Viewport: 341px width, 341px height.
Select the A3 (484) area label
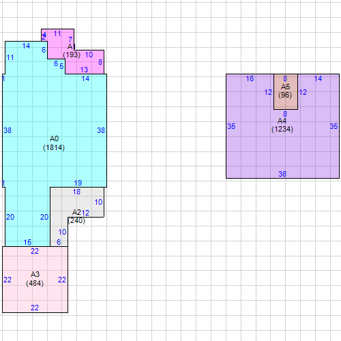[35, 279]
